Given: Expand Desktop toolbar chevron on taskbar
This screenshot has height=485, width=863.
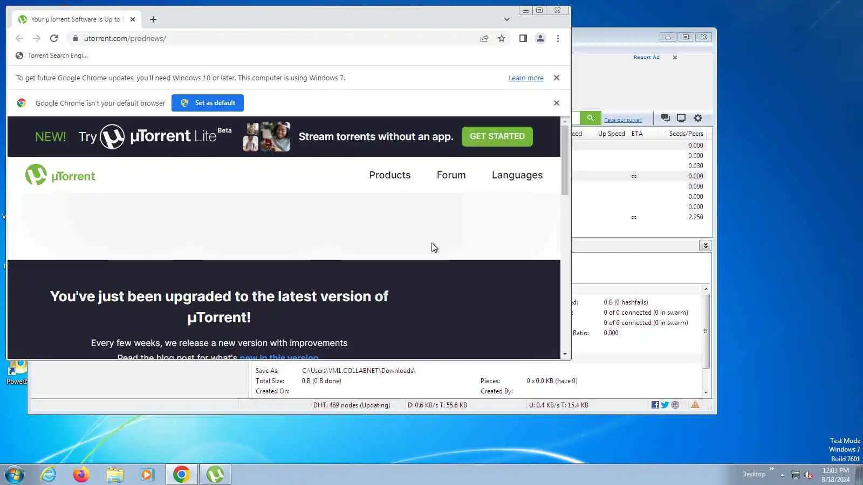Looking at the screenshot, I should coord(772,469).
